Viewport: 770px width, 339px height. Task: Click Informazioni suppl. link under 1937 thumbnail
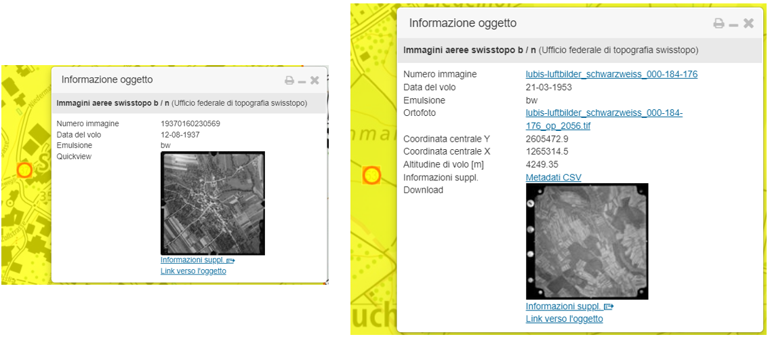click(197, 260)
